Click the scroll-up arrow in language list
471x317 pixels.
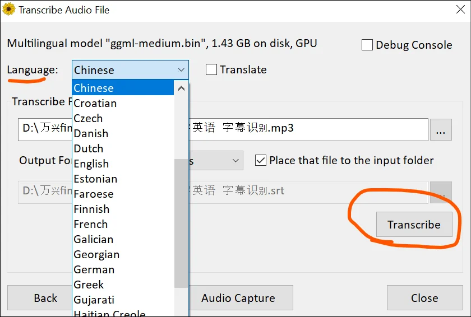[x=181, y=88]
